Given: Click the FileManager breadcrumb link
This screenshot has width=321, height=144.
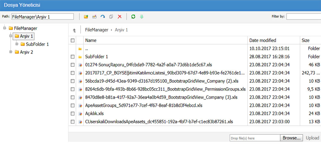Looking at the screenshot, I should pyautogui.click(x=97, y=30).
